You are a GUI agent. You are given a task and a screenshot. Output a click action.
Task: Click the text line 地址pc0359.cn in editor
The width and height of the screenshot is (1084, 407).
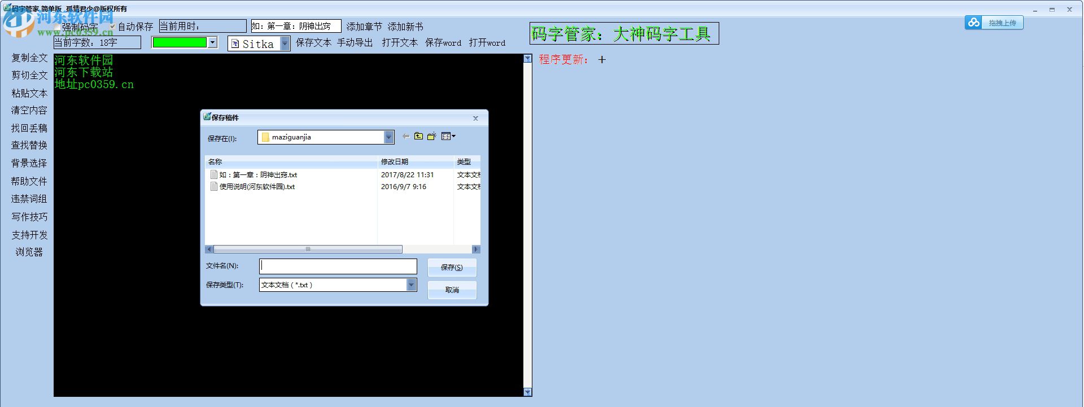pos(94,85)
